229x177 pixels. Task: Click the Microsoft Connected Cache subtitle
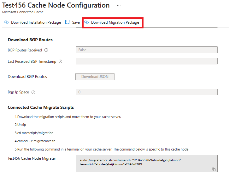tap(23, 12)
